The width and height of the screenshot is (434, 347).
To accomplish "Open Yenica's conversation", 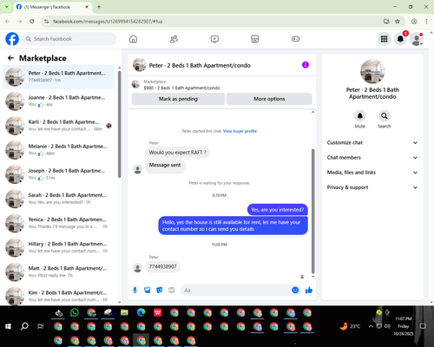I will coord(58,223).
